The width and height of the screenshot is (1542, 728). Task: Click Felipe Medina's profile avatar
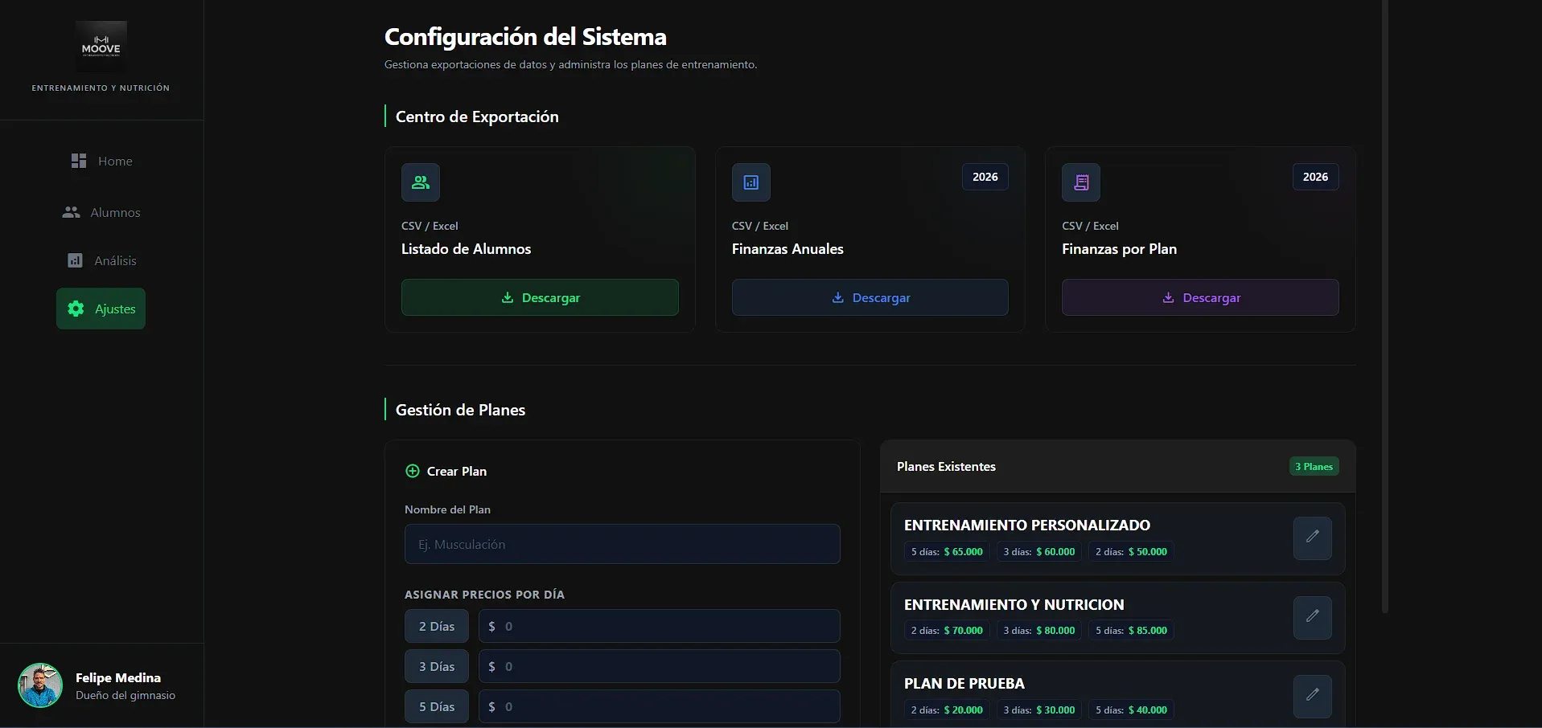[40, 685]
